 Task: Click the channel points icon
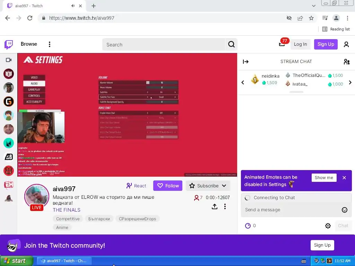[248, 226]
